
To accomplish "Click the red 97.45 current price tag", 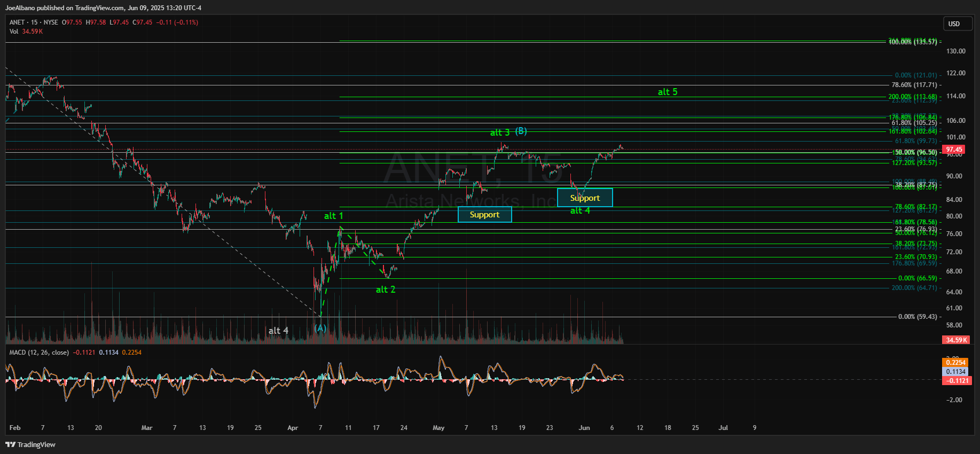I will point(953,150).
